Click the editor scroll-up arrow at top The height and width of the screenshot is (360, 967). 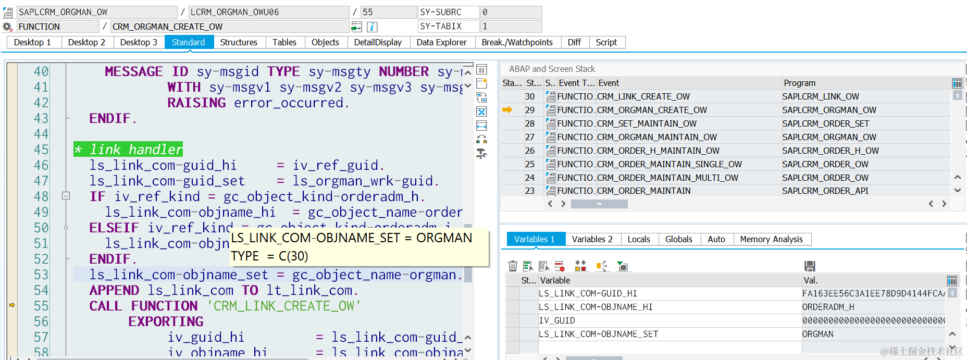click(467, 72)
